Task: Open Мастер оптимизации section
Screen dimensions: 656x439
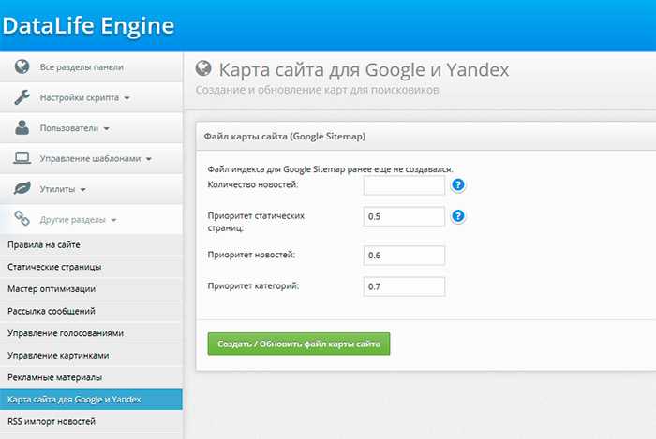Action: pyautogui.click(x=91, y=289)
